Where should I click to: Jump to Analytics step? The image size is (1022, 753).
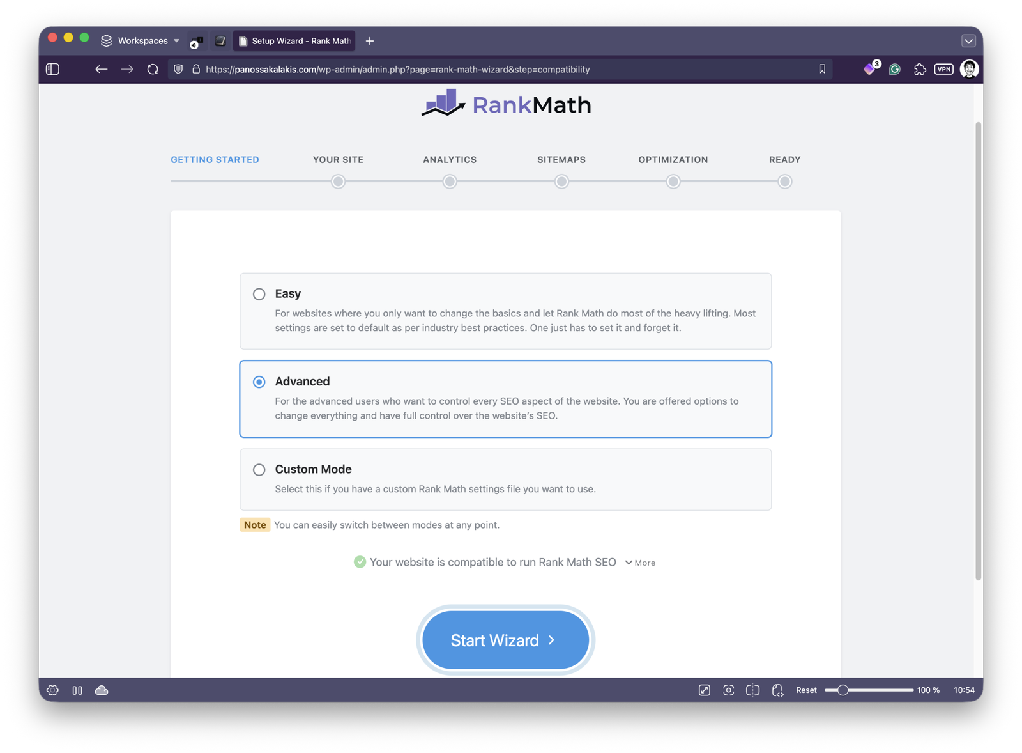450,160
